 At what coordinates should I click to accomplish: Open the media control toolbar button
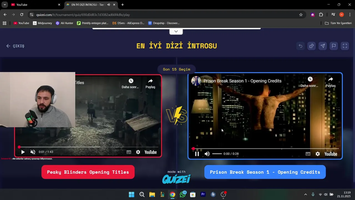coord(333,15)
